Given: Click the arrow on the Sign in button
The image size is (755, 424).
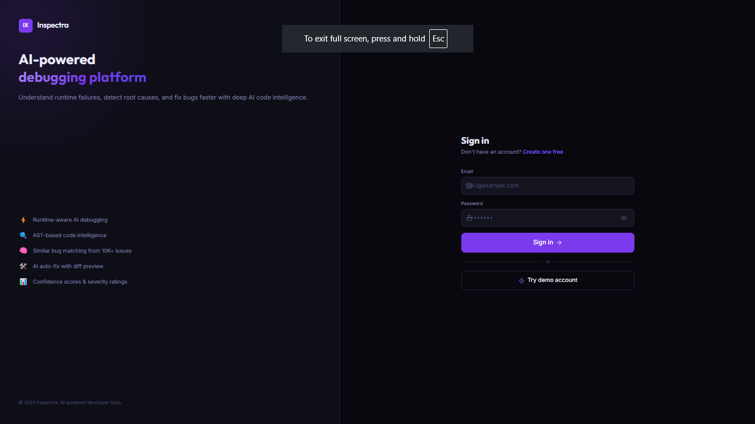Looking at the screenshot, I should pyautogui.click(x=559, y=243).
